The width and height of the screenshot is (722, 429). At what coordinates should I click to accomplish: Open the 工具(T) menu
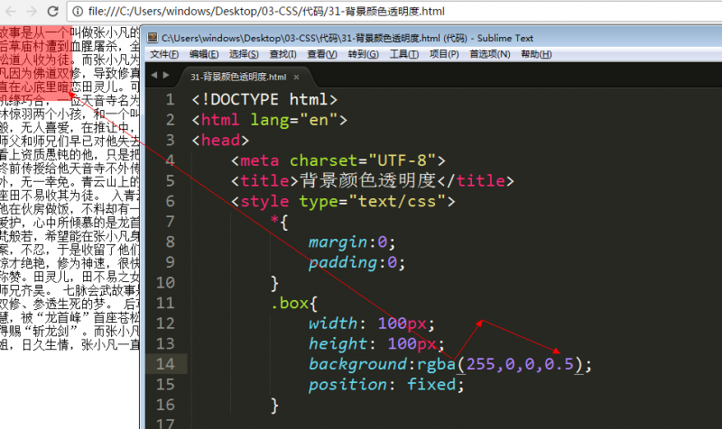click(403, 54)
